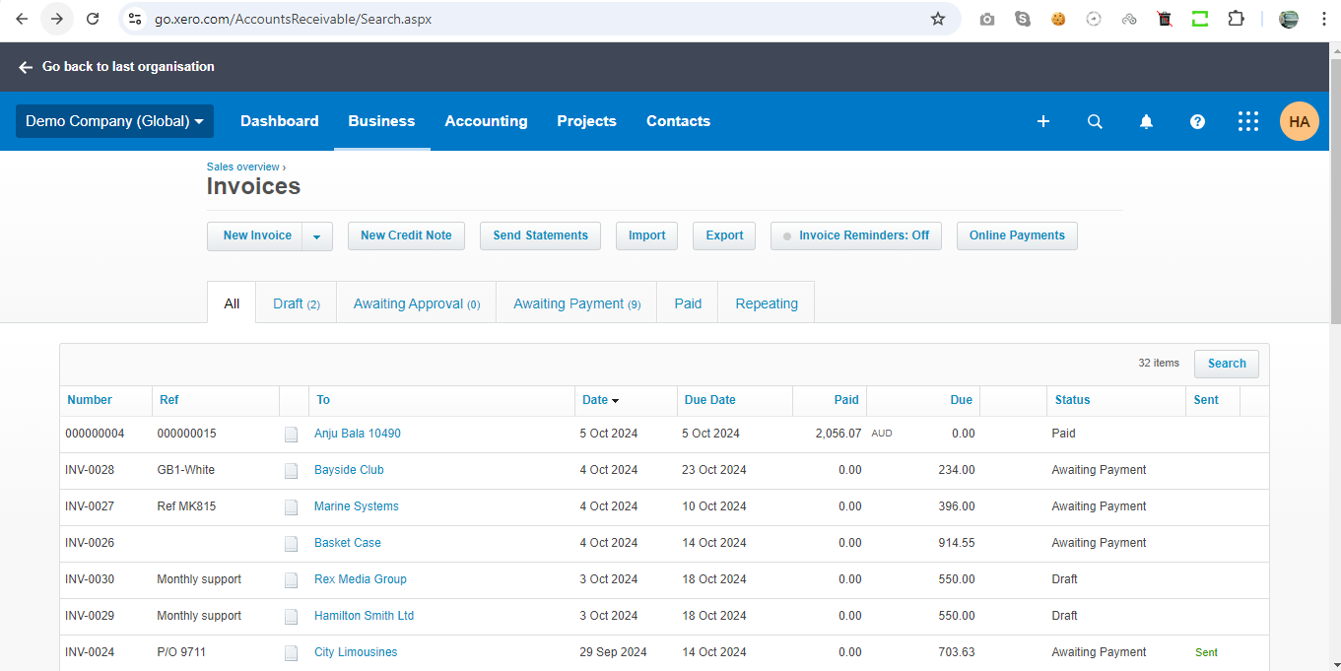Sort invoices by the Date column
1341x671 pixels.
(x=600, y=400)
